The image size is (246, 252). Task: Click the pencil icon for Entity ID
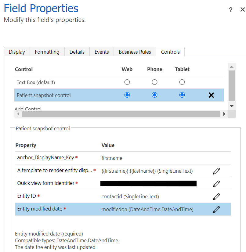(x=216, y=197)
